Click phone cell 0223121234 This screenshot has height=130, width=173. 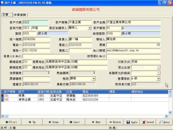[x=95, y=99]
